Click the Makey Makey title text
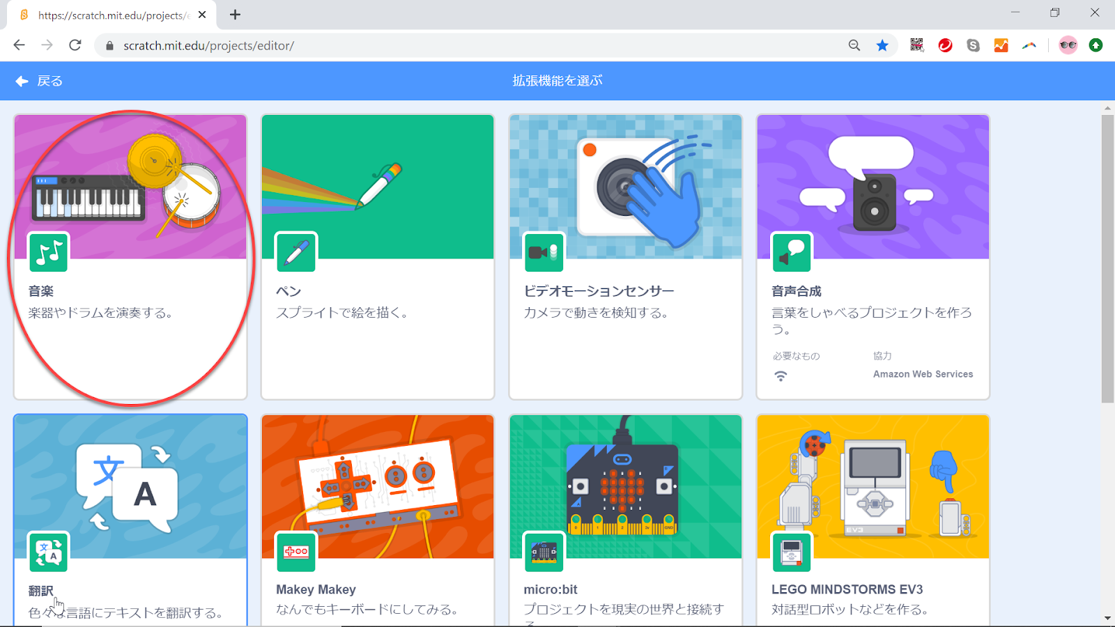 (316, 589)
